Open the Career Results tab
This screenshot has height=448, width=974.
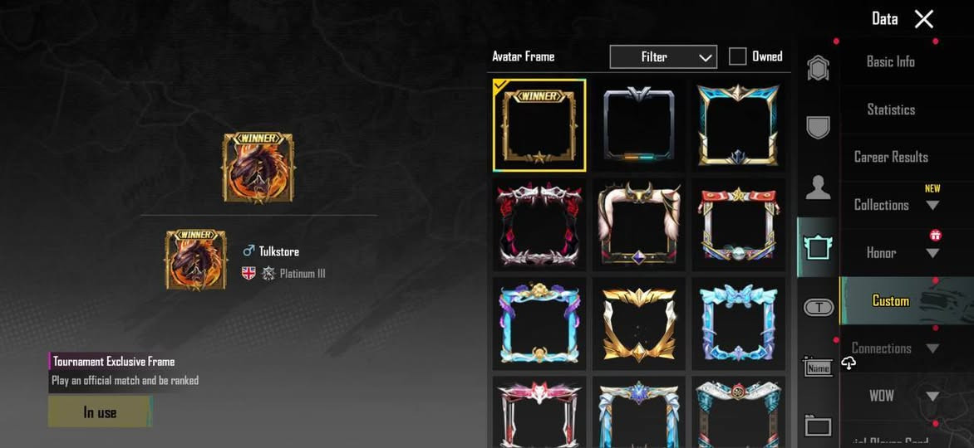pos(891,157)
